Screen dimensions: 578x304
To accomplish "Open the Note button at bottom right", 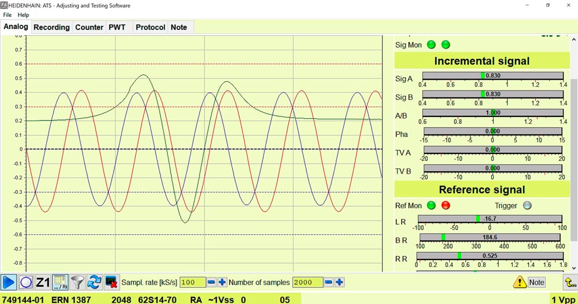I will (536, 282).
